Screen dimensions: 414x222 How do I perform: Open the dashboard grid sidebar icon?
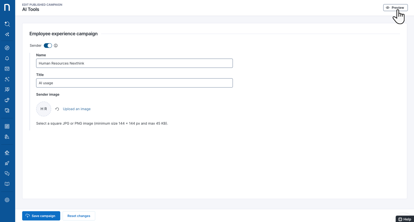[7, 126]
